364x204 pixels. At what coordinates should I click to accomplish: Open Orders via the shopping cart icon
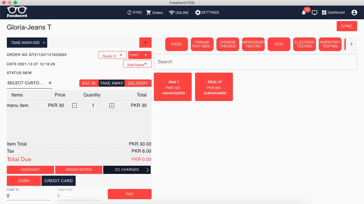click(x=148, y=12)
